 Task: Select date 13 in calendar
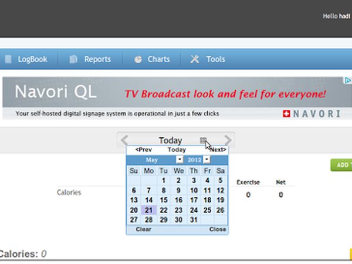[x=134, y=200]
